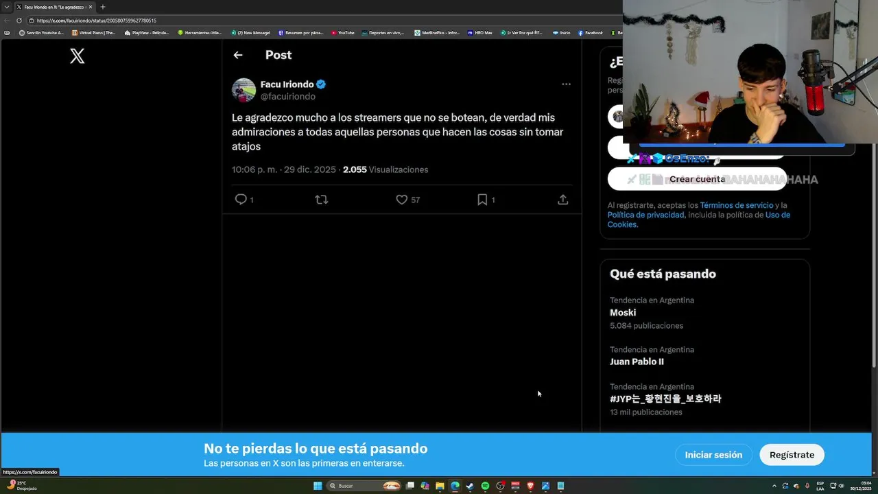This screenshot has height=494, width=878.
Task: Share the post via share icon
Action: [x=562, y=200]
